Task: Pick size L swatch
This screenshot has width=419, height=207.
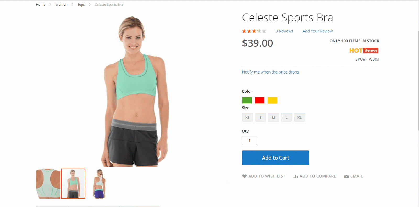Action: (x=286, y=118)
